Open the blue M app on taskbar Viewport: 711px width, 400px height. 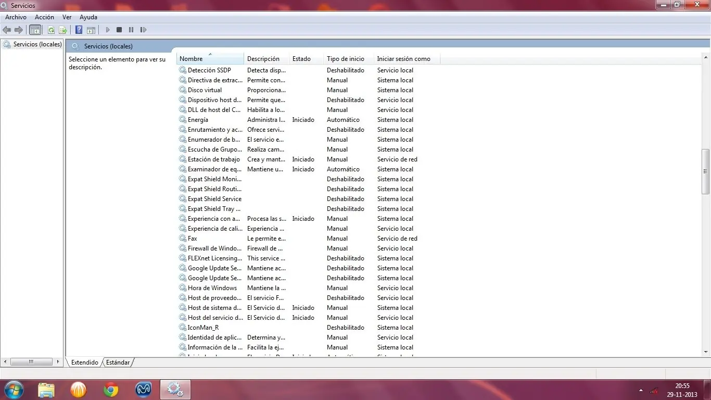click(x=143, y=390)
